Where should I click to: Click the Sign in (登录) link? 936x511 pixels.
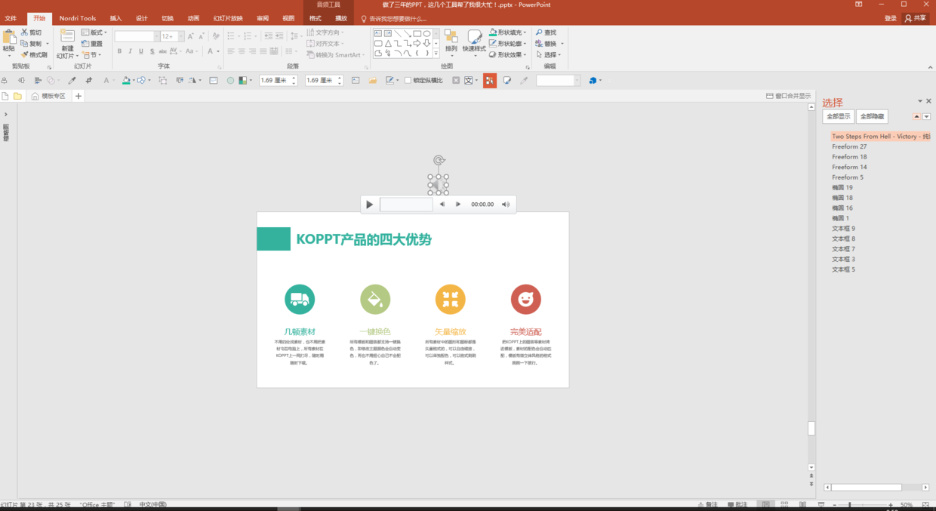[x=891, y=18]
